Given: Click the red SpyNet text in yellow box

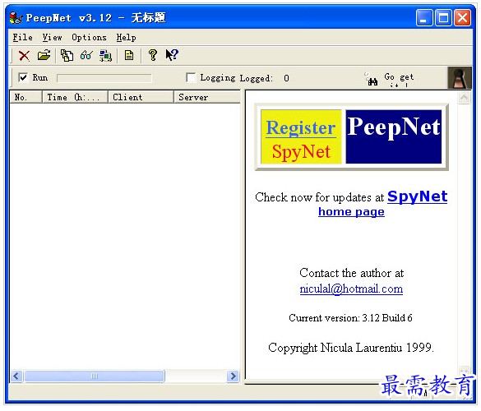Looking at the screenshot, I should tap(301, 151).
